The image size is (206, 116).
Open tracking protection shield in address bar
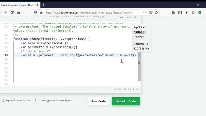click(35, 13)
